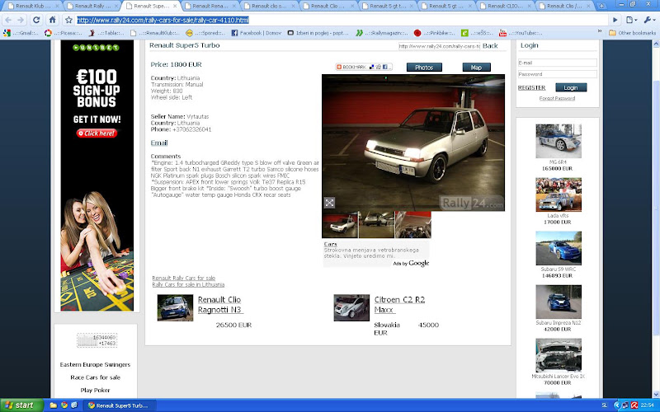Select the Renault Super5 Turb... taskbar button
The height and width of the screenshot is (412, 660).
click(120, 405)
